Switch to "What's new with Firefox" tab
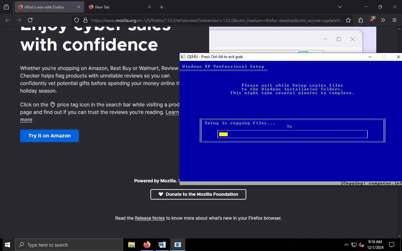 [49, 7]
